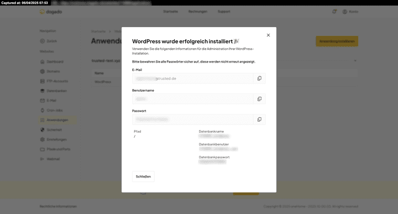Open Domains in the sidebar
This screenshot has height=214, width=398.
50,71
